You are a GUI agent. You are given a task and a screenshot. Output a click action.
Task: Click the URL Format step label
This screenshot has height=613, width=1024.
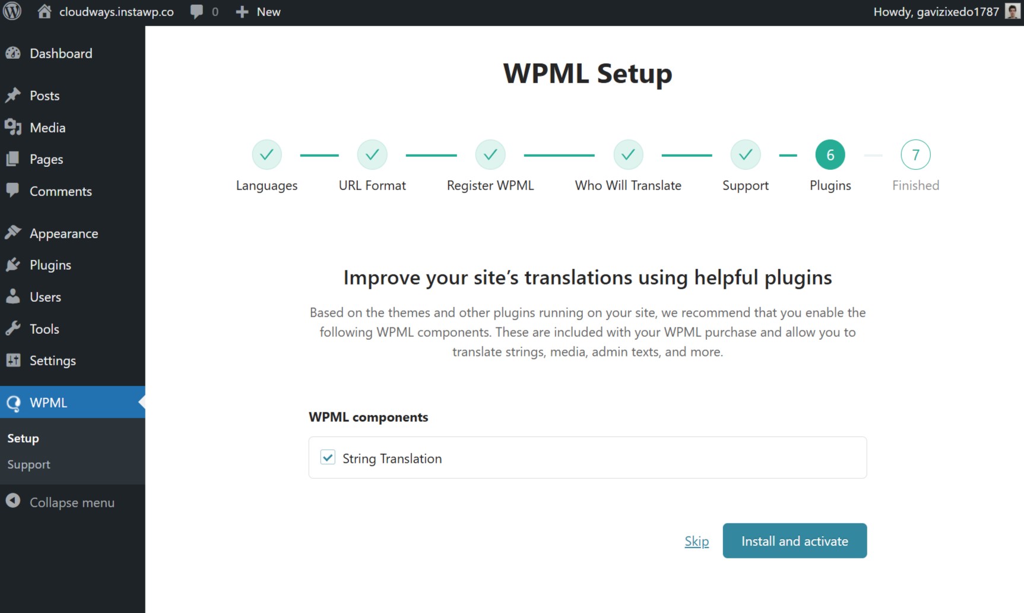(x=372, y=185)
